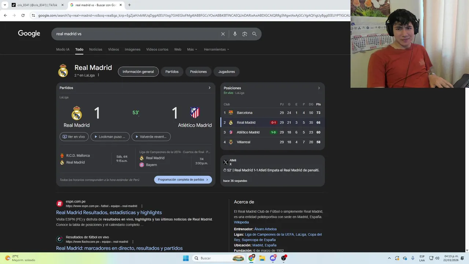469x264 pixels.
Task: Click the Real Madrid crest in the live match
Action: click(x=77, y=113)
